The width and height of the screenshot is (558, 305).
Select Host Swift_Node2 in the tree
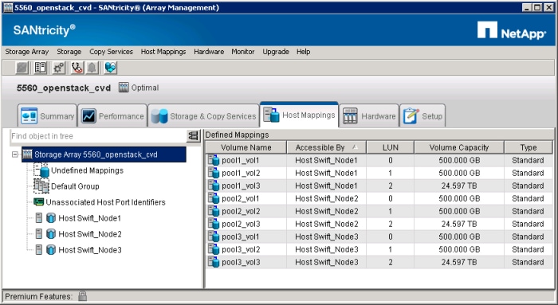pos(90,234)
